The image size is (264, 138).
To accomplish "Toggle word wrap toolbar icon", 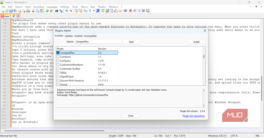I will click(86, 11).
